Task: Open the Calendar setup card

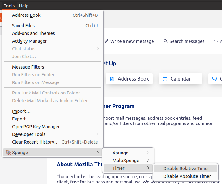Action: click(181, 79)
